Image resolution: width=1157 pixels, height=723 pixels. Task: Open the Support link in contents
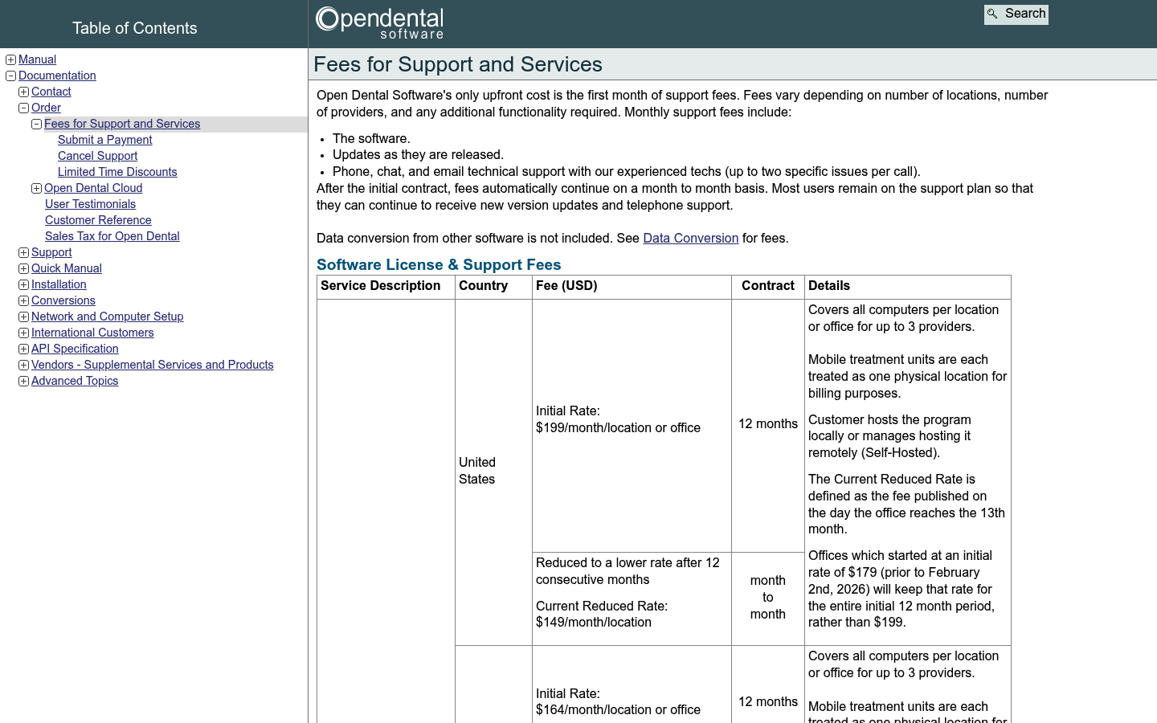coord(51,252)
